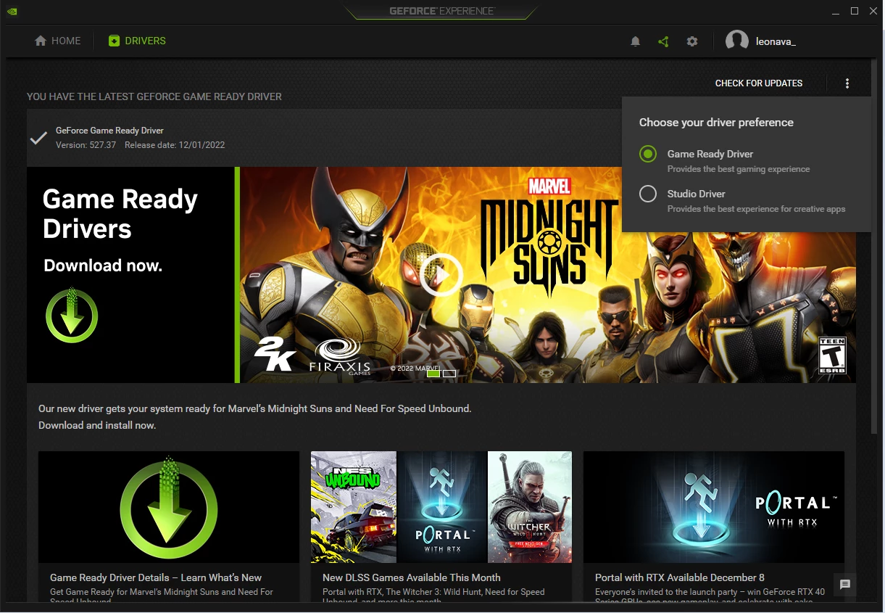The width and height of the screenshot is (885, 613).
Task: Click the leonava_ profile avatar
Action: click(x=737, y=41)
